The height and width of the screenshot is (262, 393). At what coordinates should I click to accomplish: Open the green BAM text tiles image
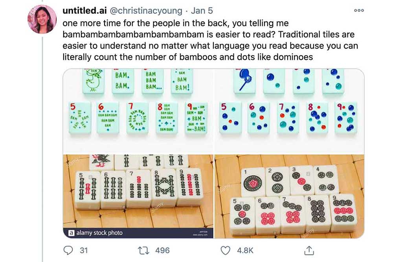click(138, 111)
